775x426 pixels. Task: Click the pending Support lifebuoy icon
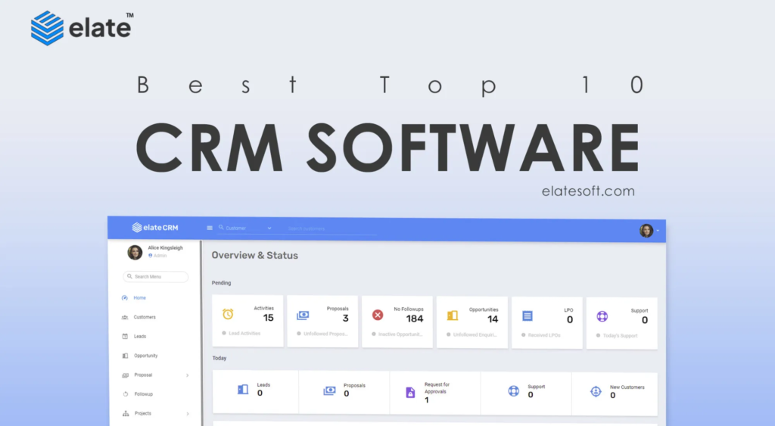pyautogui.click(x=602, y=316)
